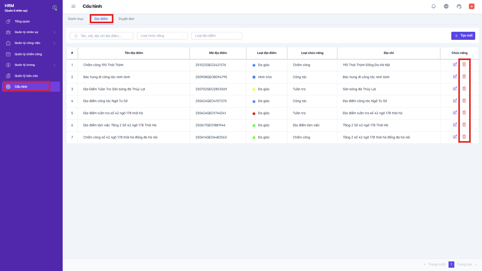Click the support headset icon

459,6
